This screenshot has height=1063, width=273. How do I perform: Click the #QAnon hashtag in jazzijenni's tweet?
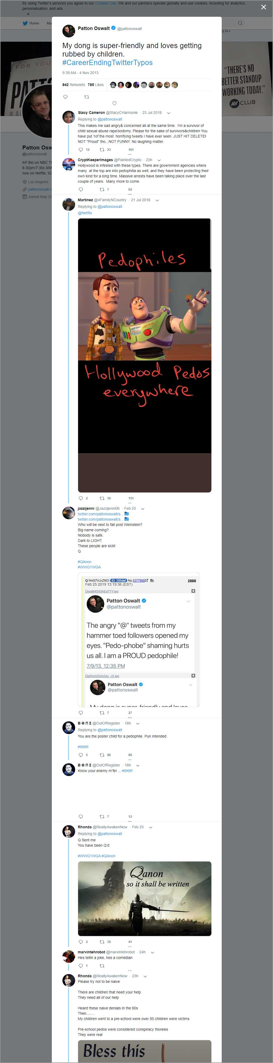click(x=85, y=561)
